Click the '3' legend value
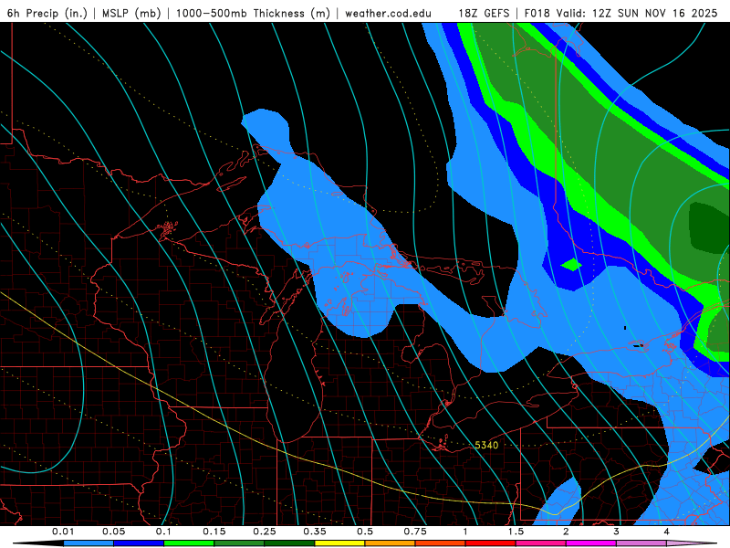The width and height of the screenshot is (730, 548). tap(617, 532)
